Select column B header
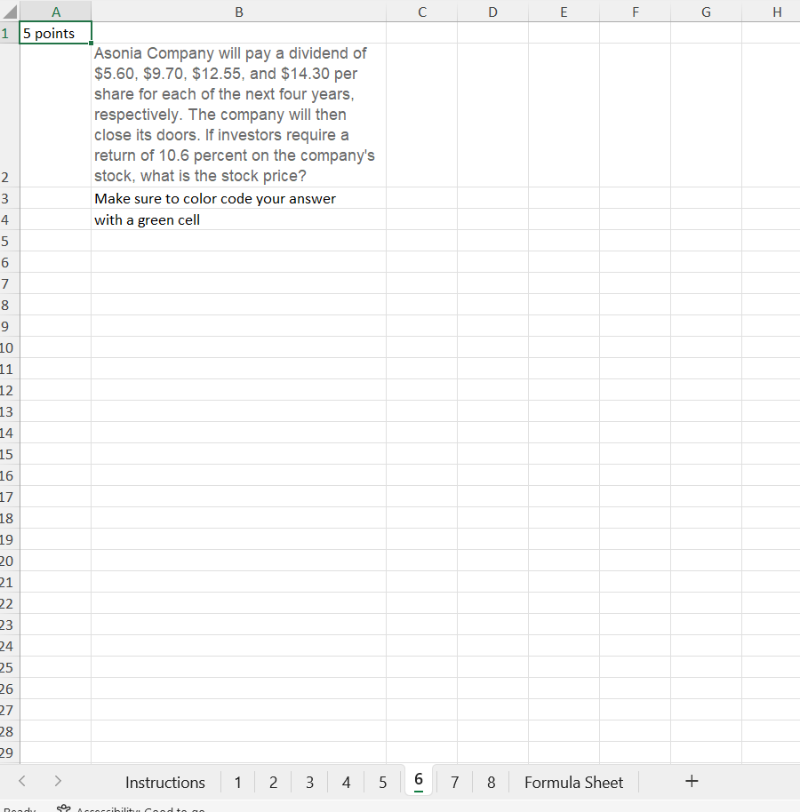The height and width of the screenshot is (812, 800). coord(239,12)
